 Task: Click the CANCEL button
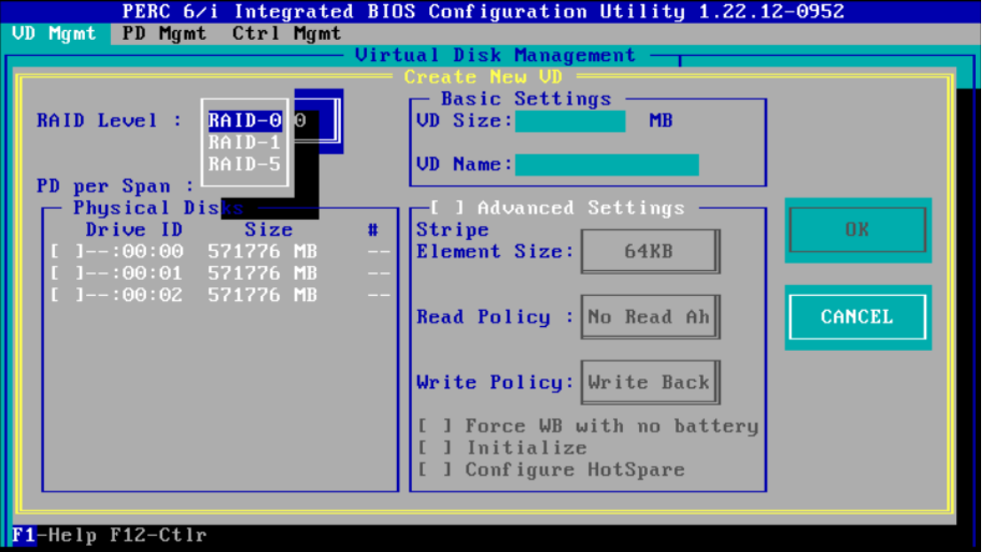point(857,317)
